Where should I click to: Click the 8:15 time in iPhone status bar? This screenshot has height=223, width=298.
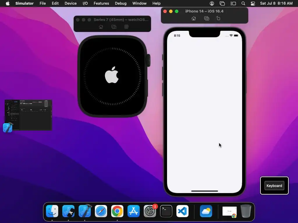177,35
